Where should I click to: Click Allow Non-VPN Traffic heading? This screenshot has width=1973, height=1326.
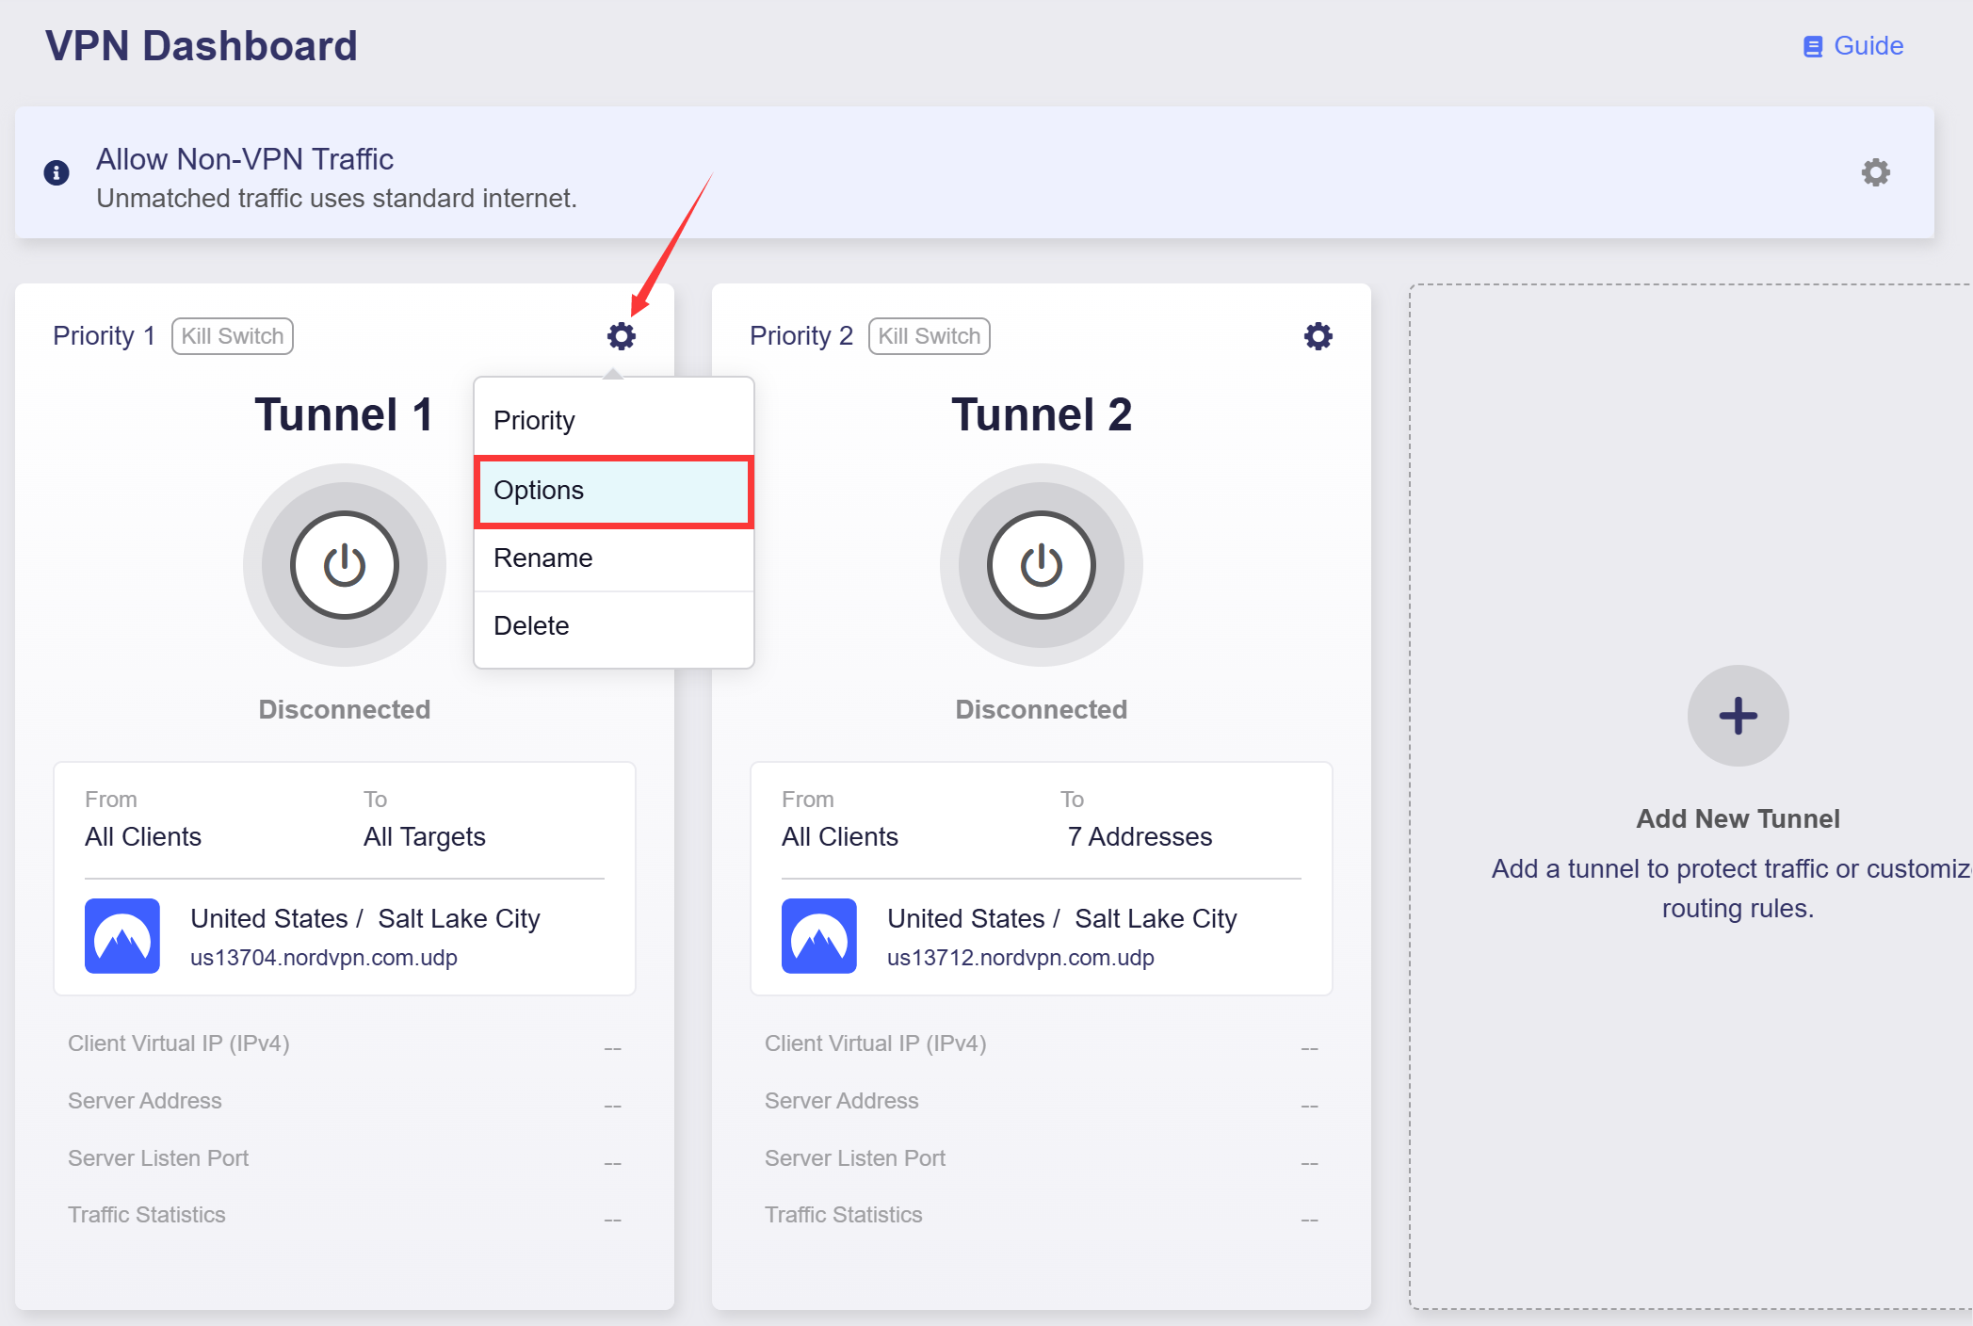245,159
